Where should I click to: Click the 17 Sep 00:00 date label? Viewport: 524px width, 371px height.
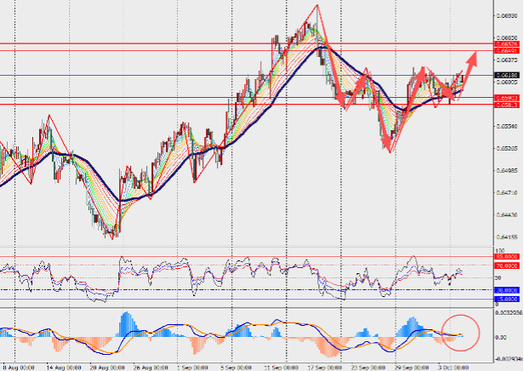(327, 367)
